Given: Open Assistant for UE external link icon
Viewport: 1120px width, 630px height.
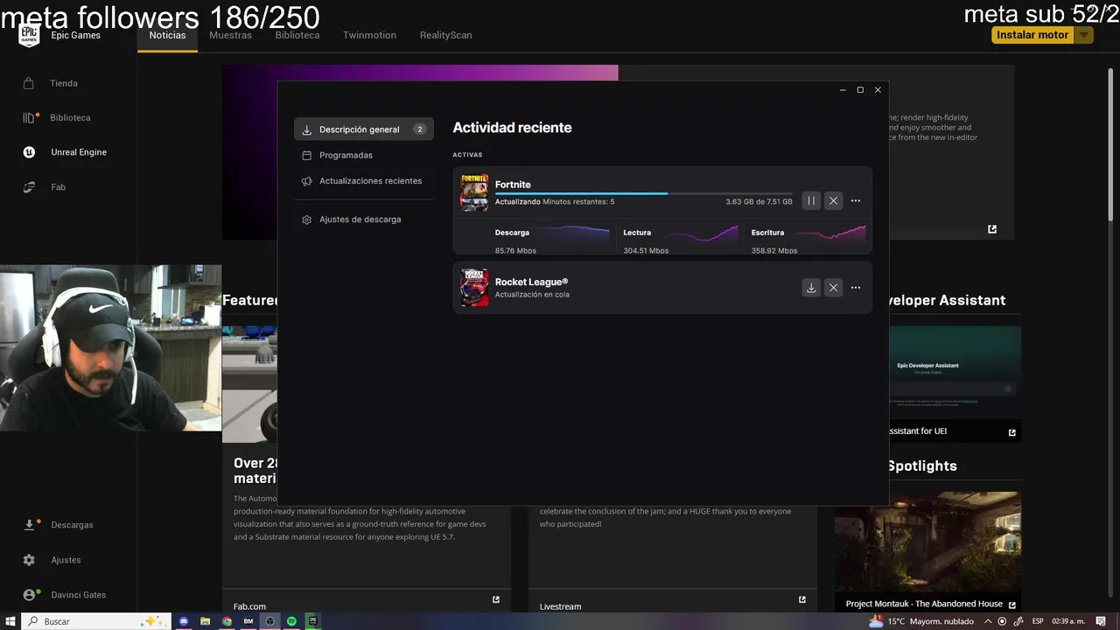Looking at the screenshot, I should (x=1012, y=432).
